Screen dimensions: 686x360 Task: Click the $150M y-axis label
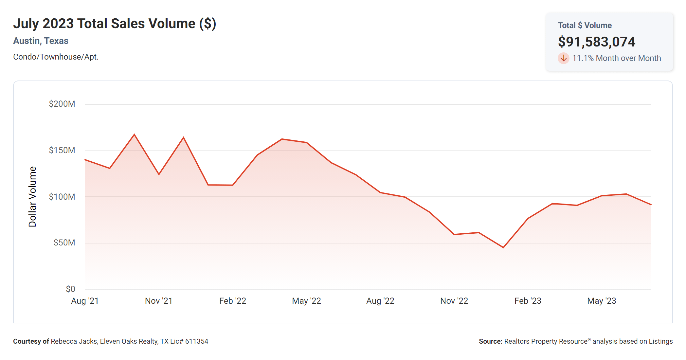coord(62,151)
